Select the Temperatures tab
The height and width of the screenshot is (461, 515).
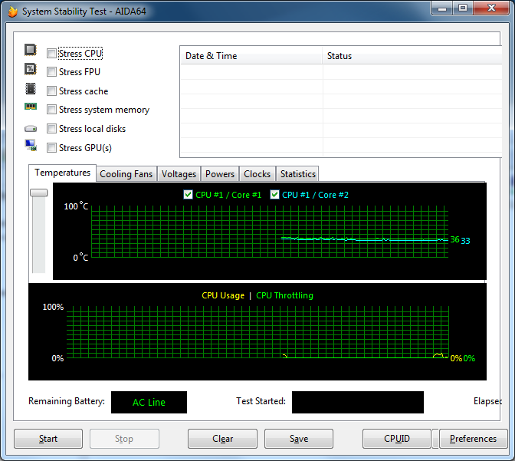[x=62, y=173]
